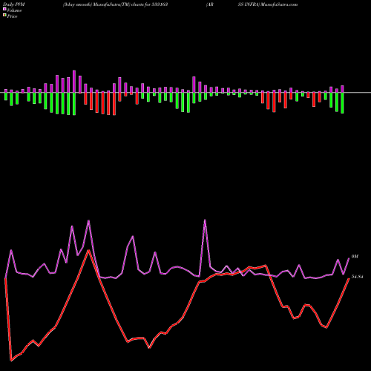
Task: Click the MunafaSutra.com text in header
Action: tap(278, 4)
